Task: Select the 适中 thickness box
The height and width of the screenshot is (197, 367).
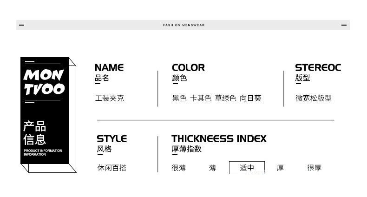Action: pos(247,168)
